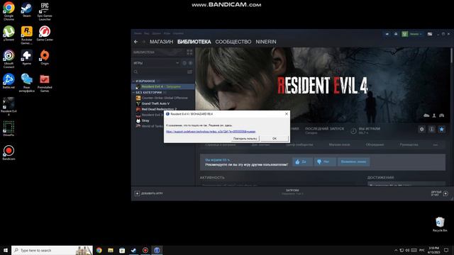Close the Resident Evil 4 error dialog

tap(287, 114)
